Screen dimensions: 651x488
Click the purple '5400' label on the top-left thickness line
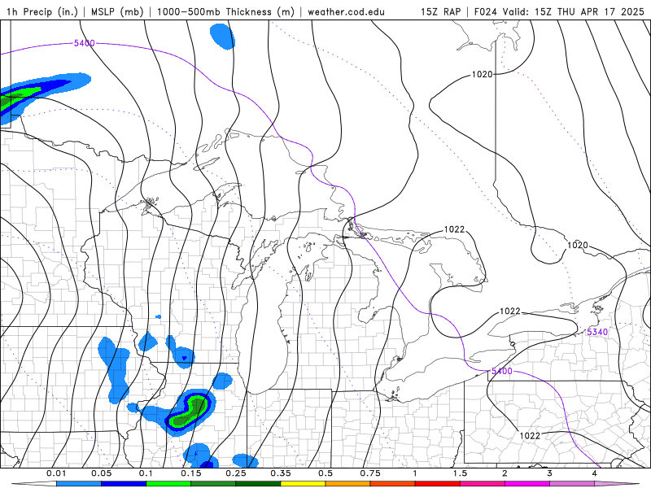pyautogui.click(x=85, y=43)
